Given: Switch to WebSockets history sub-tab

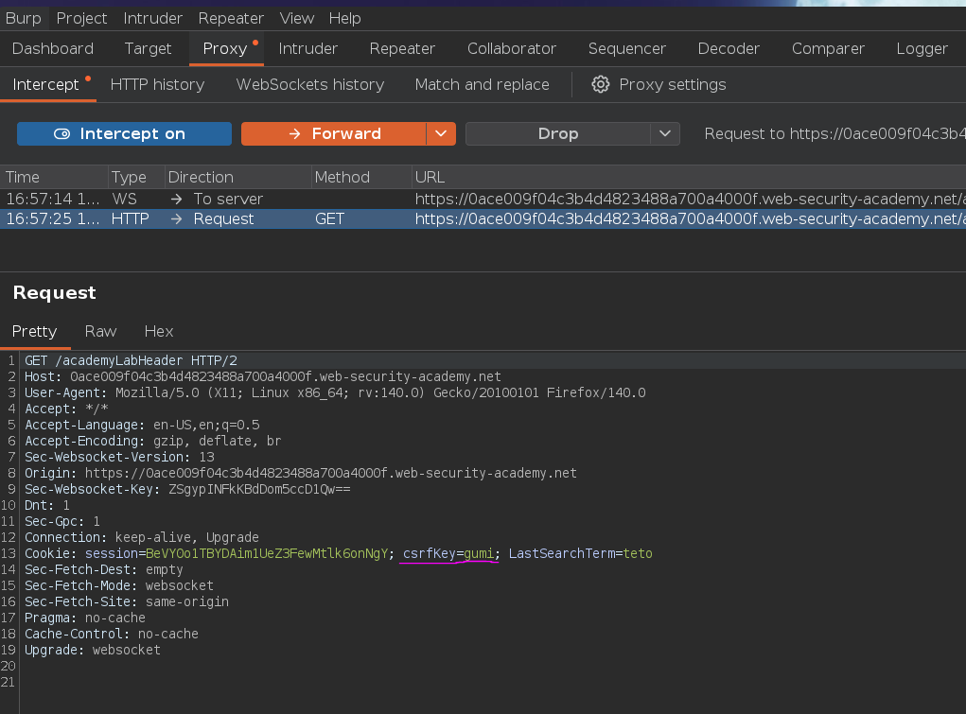Looking at the screenshot, I should (x=310, y=84).
